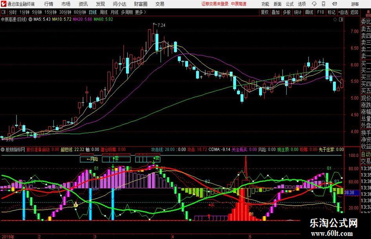Switch to the 月线 monthly tab

click(x=114, y=12)
